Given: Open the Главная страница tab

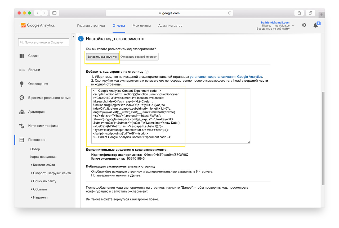Looking at the screenshot, I should tap(91, 26).
